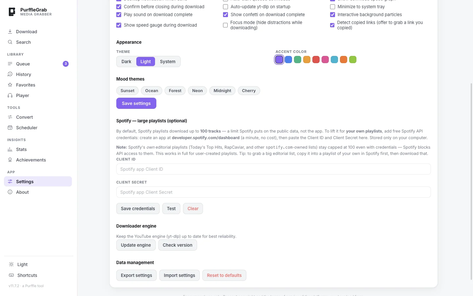Enable Auto-update yt-dlp on startup
Screen dimensions: 473x296
[x=226, y=7]
